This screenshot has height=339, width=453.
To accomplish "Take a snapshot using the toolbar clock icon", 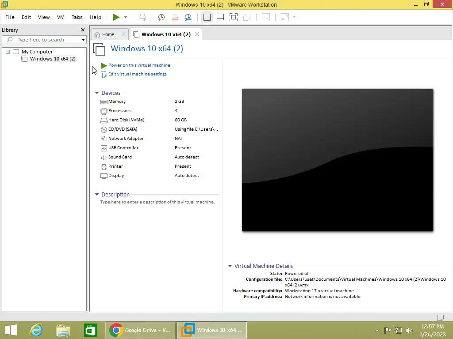I will point(161,17).
